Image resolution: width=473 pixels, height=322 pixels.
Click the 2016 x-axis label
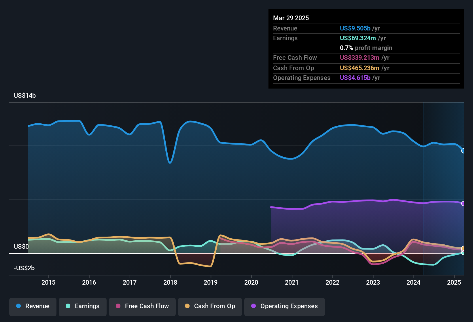tap(89, 283)
